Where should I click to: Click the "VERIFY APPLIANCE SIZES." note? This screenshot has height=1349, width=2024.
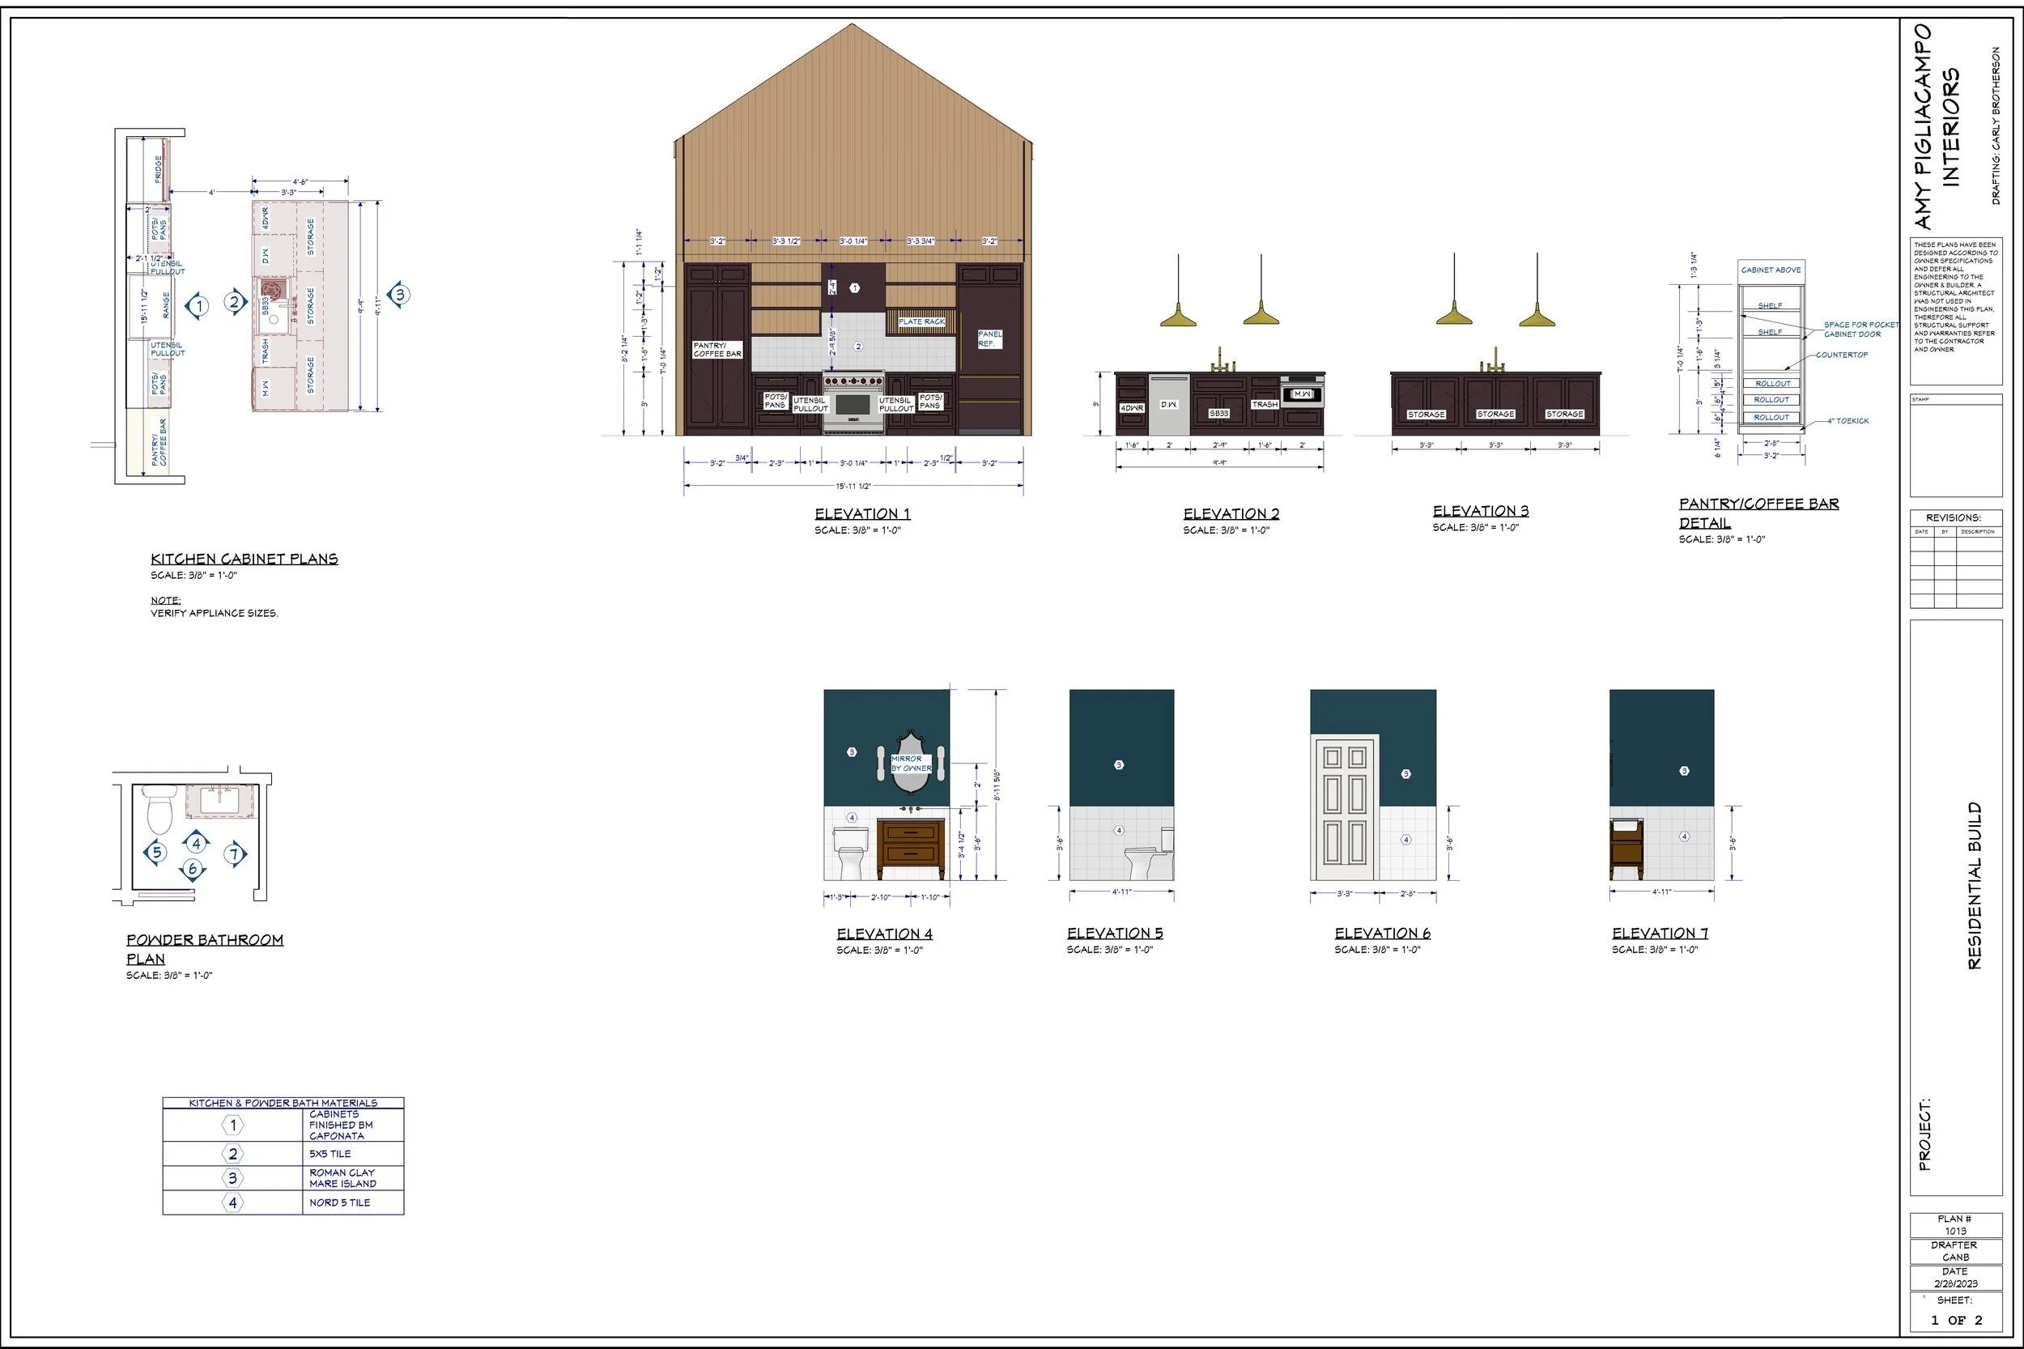(x=215, y=614)
